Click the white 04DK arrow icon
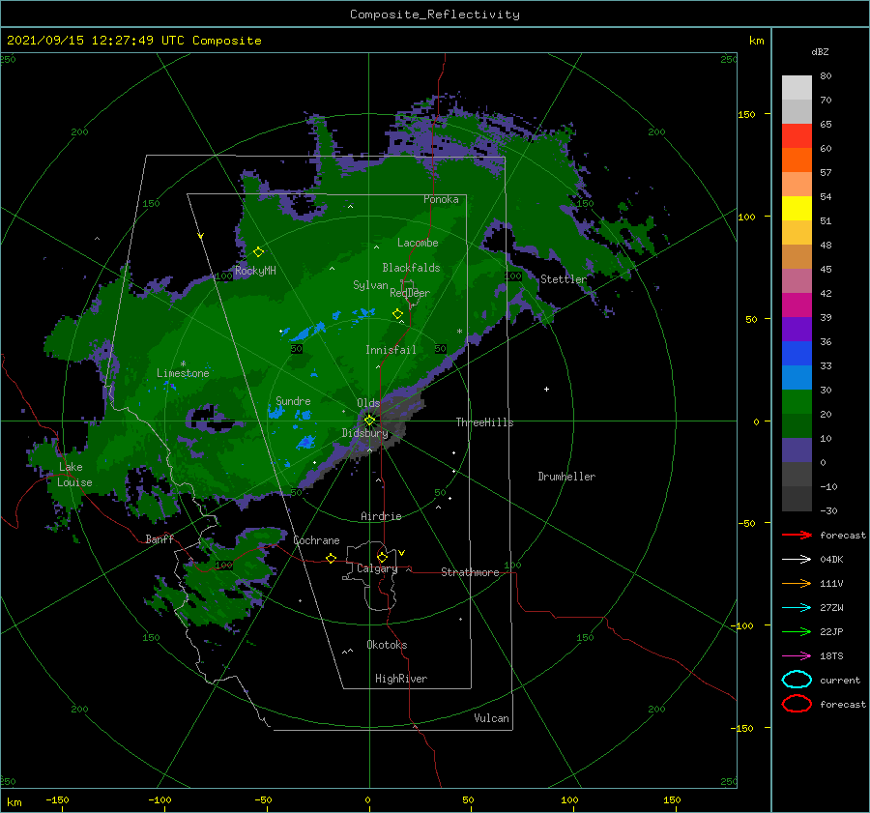The height and width of the screenshot is (813, 870). (797, 559)
